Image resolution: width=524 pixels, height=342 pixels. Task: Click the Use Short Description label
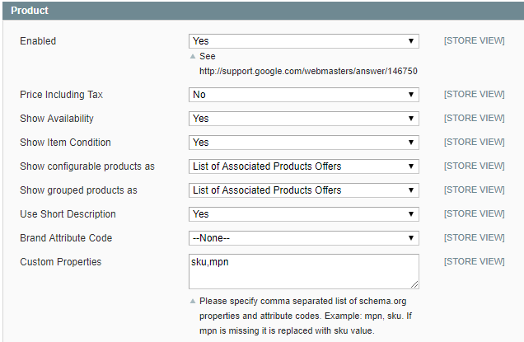pos(68,214)
